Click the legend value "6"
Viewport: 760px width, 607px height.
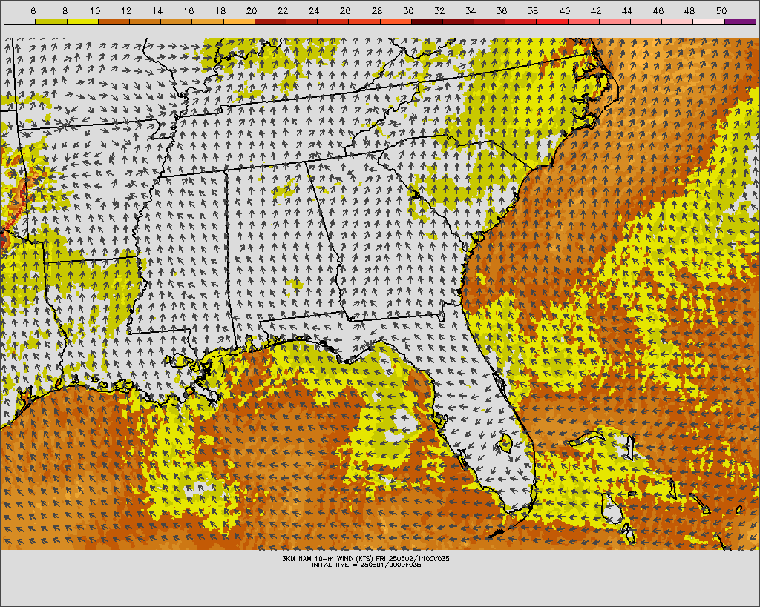(33, 10)
